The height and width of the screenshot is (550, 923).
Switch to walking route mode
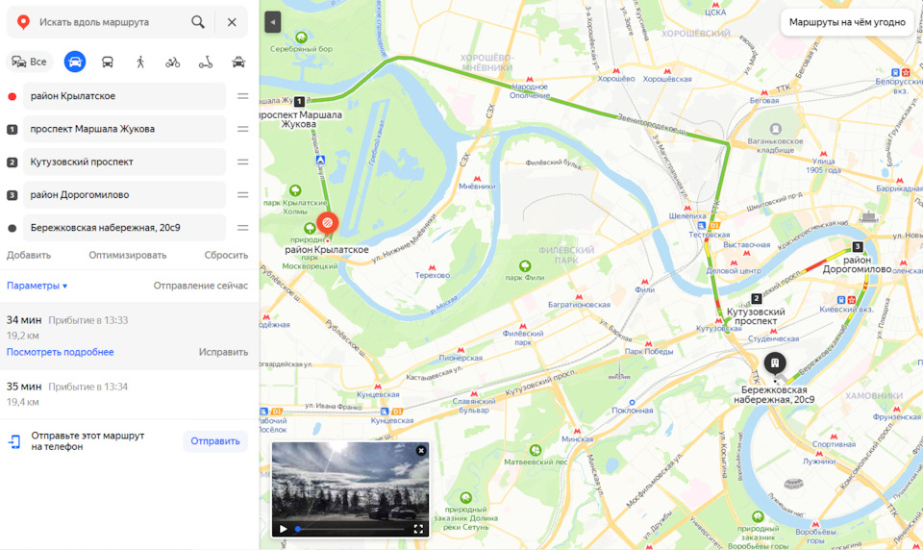[x=140, y=62]
